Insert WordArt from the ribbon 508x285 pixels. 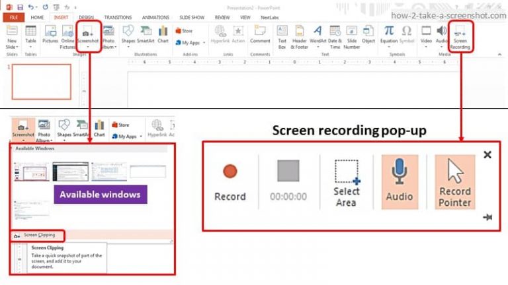[x=317, y=36]
